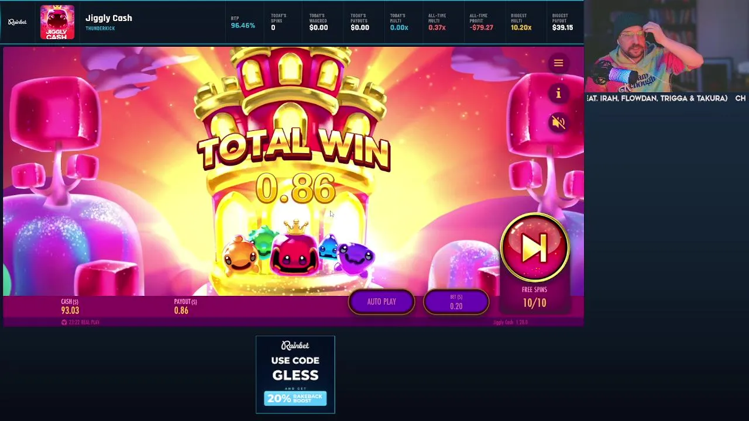This screenshot has width=749, height=421.
Task: Open the Jiggly Cash game thumbnail
Action: [x=57, y=23]
